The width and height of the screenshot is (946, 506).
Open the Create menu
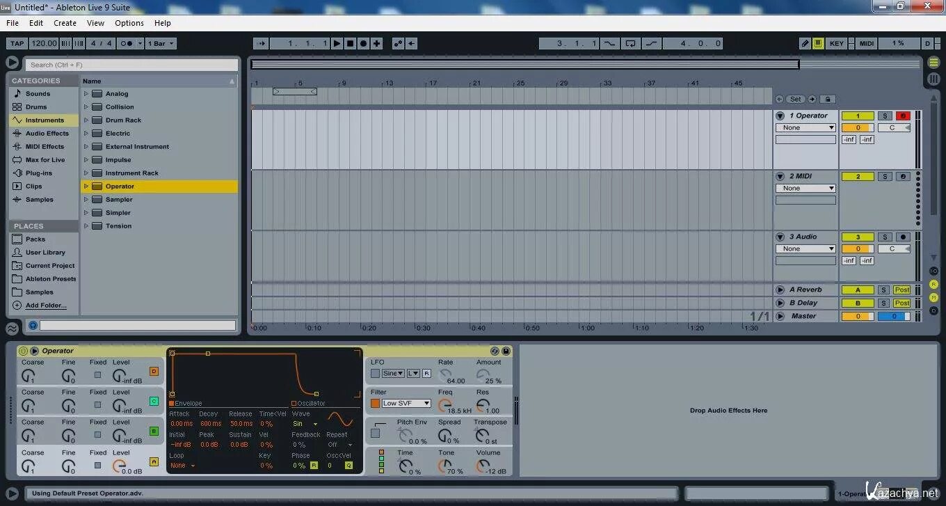65,23
